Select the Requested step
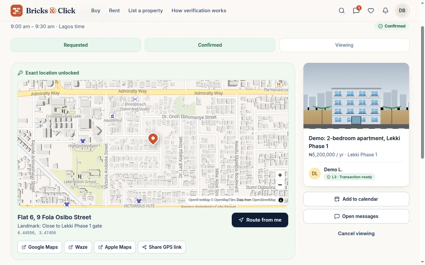Image resolution: width=425 pixels, height=265 pixels. click(x=76, y=45)
